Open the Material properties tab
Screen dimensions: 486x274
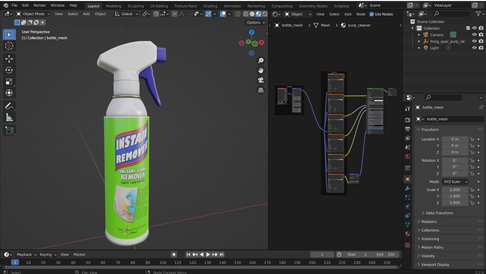point(408,234)
